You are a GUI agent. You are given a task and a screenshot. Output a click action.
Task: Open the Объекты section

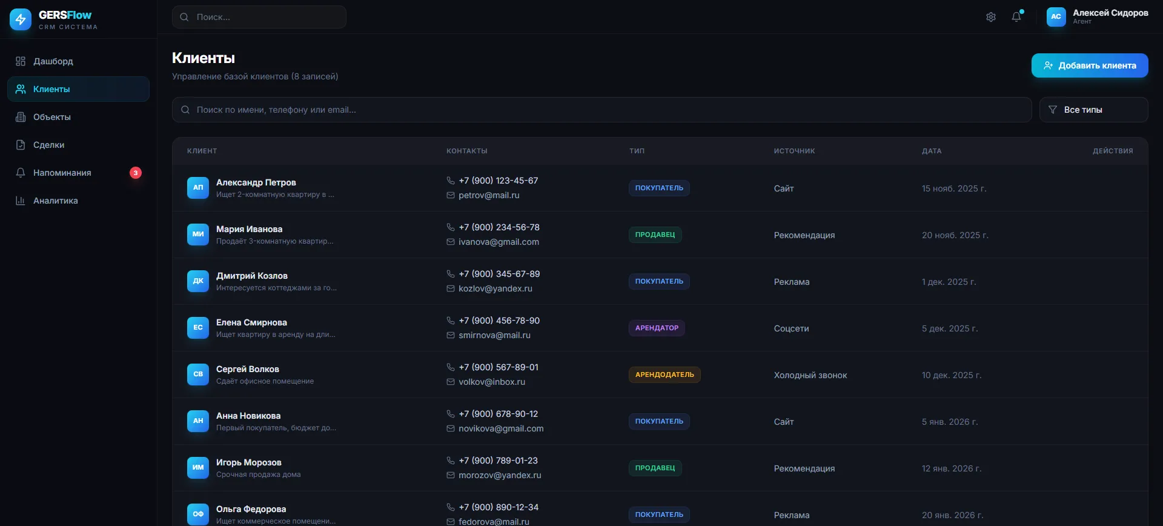click(x=52, y=117)
